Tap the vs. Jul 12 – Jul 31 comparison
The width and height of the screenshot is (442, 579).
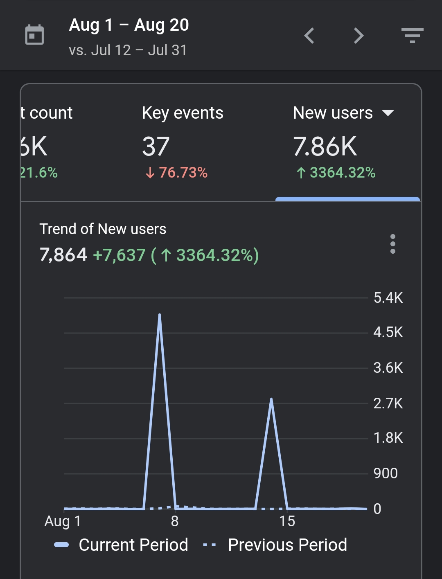click(x=128, y=50)
